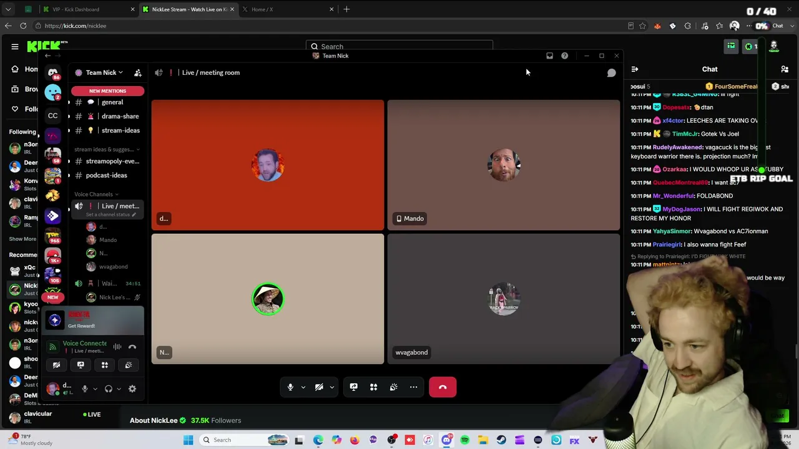The height and width of the screenshot is (449, 799).
Task: Open Discord help question mark icon
Action: coord(564,56)
